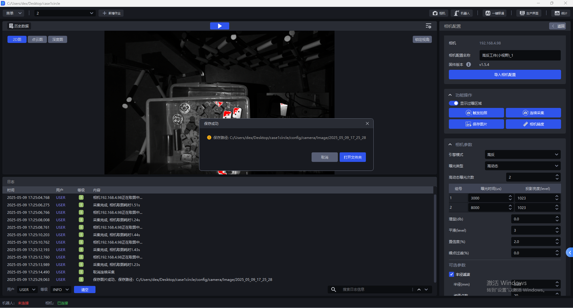Open the history data (历史数据) panel
The image size is (573, 308).
pyautogui.click(x=18, y=26)
